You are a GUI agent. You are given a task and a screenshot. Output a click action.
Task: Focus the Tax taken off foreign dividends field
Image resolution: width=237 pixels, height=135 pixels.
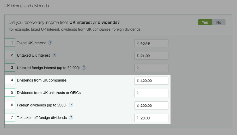point(151,118)
